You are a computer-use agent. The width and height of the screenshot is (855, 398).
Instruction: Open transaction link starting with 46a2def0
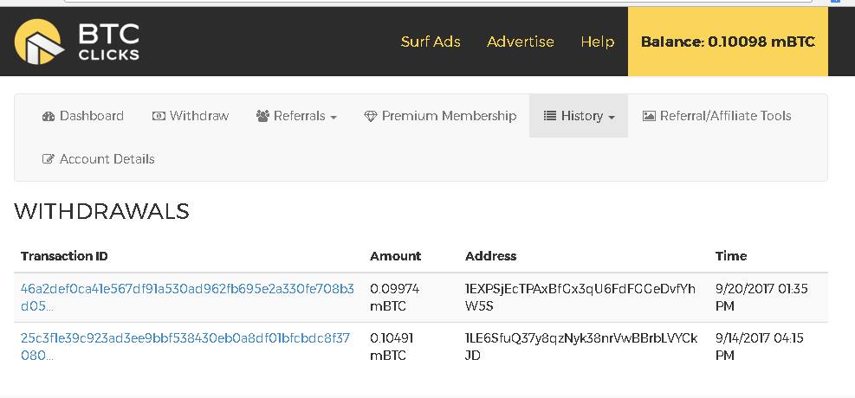click(187, 288)
